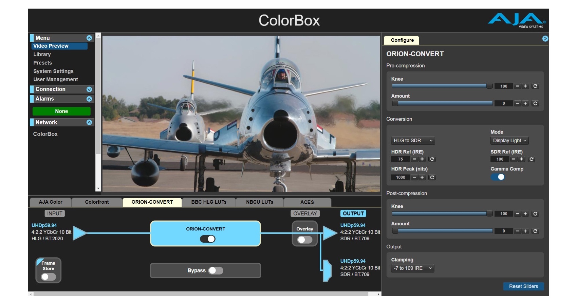Image resolution: width=577 pixels, height=305 pixels.
Task: Decrease Pre-compression Knee with minus button
Action: (x=518, y=86)
